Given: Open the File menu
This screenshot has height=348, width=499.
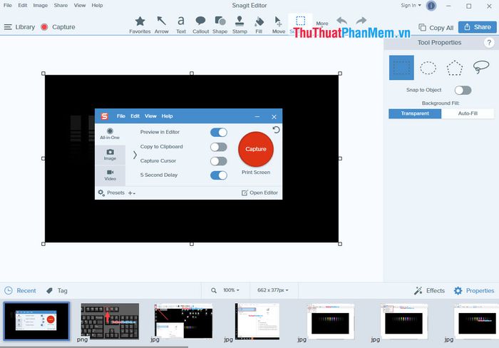Looking at the screenshot, I should (8, 6).
